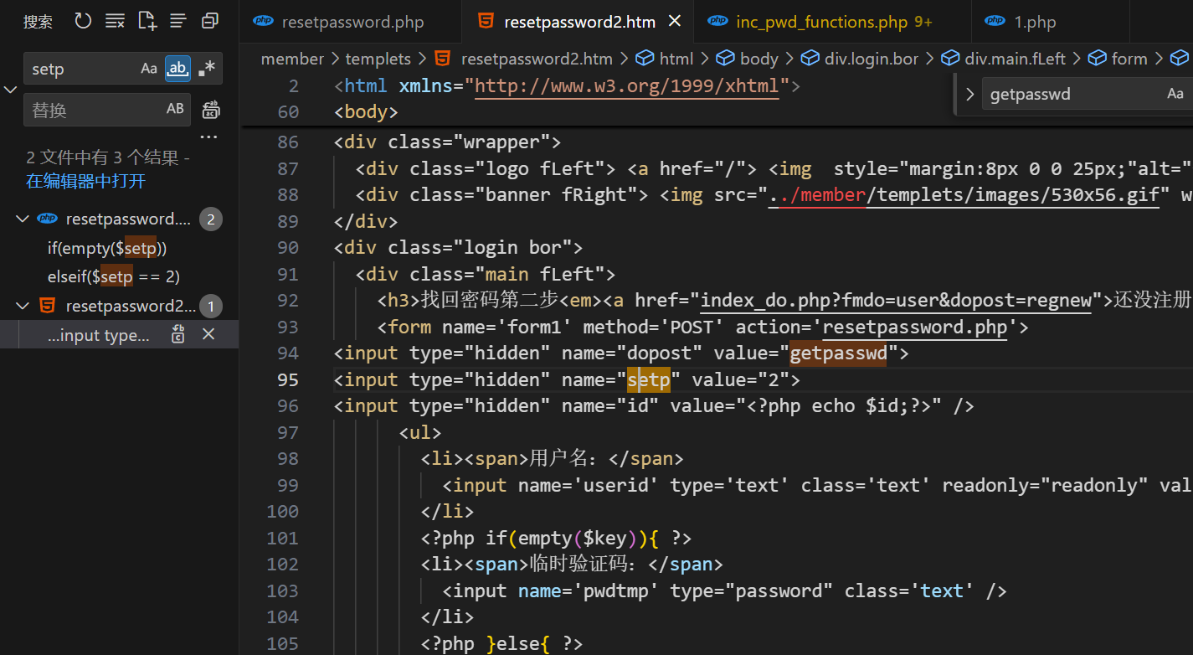Toggle regular expression search mode

207,69
